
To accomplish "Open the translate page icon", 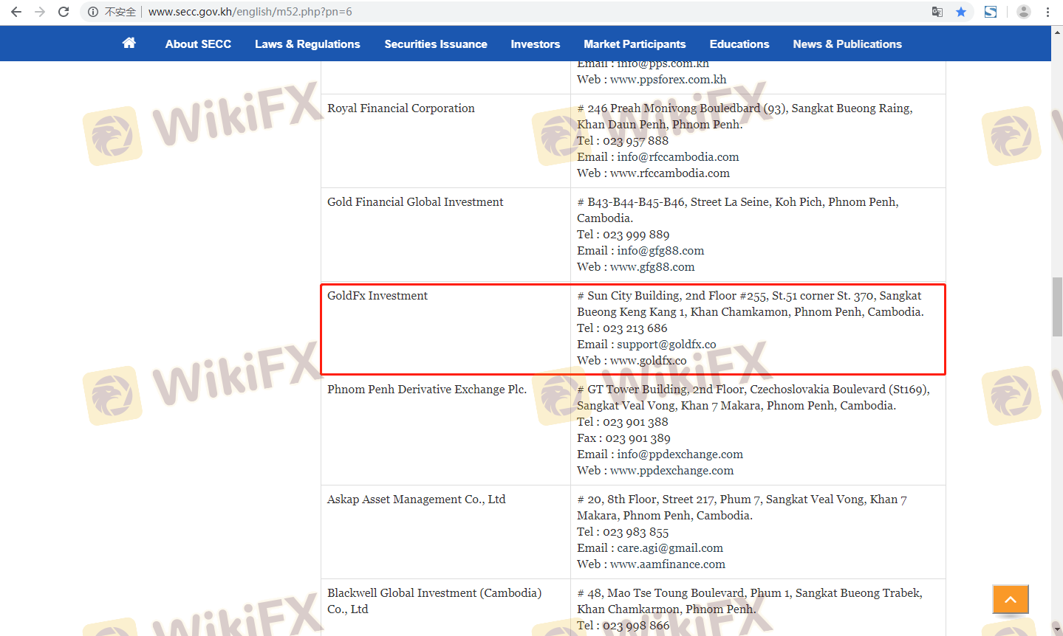I will 937,12.
